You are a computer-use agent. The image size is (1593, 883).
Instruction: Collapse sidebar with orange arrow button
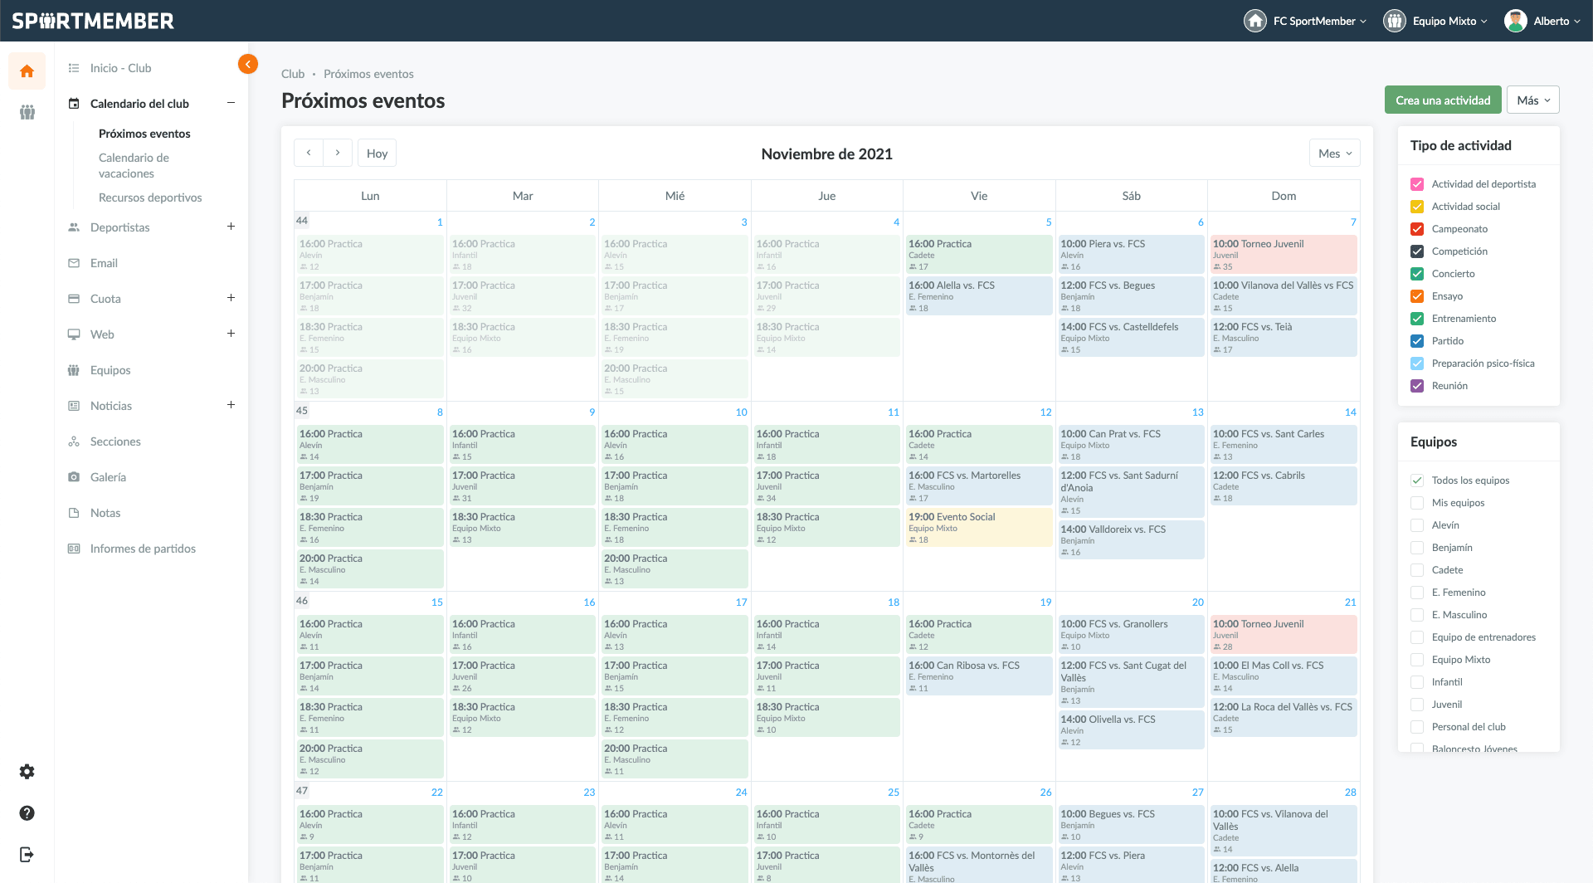[248, 64]
